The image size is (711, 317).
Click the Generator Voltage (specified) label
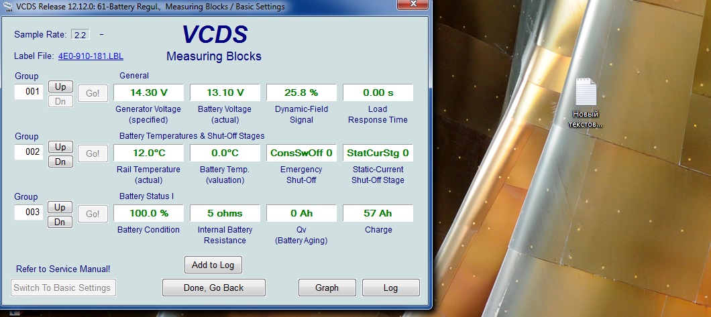148,115
